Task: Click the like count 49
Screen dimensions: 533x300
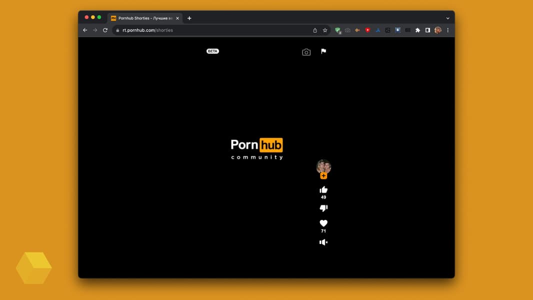Action: (323, 197)
